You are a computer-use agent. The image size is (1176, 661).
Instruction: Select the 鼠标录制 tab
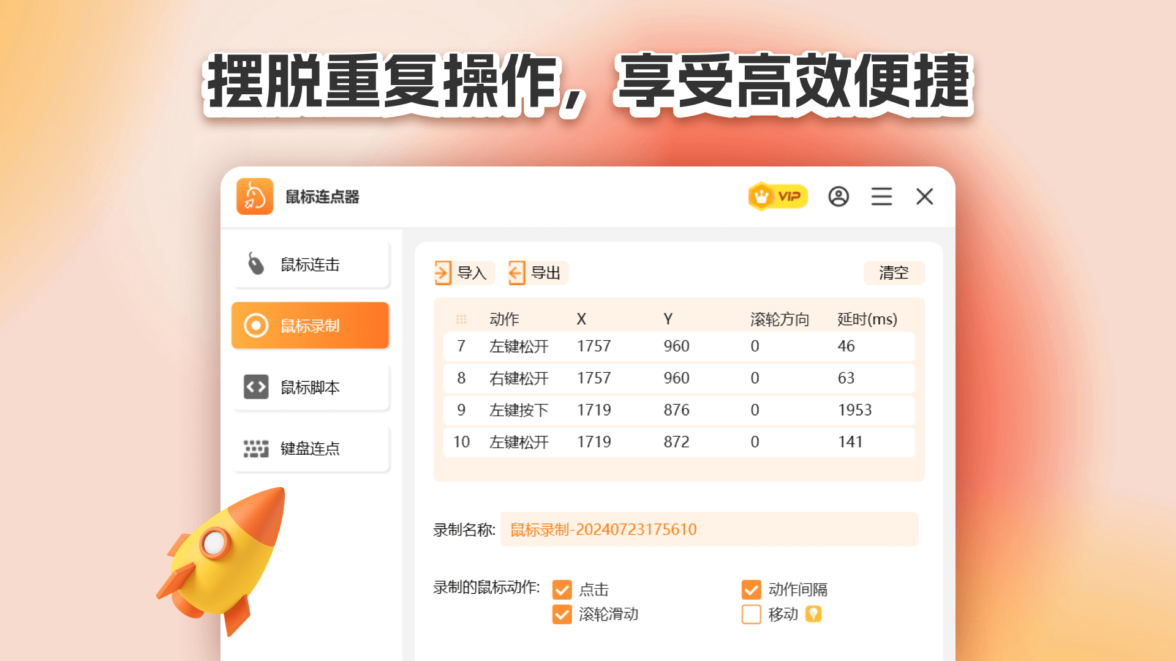pos(311,326)
